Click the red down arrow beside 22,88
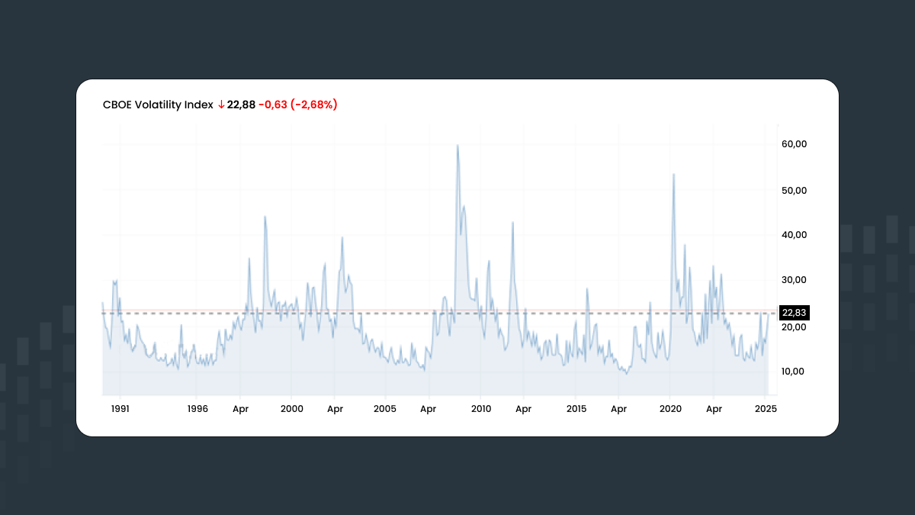The height and width of the screenshot is (515, 915). 221,105
